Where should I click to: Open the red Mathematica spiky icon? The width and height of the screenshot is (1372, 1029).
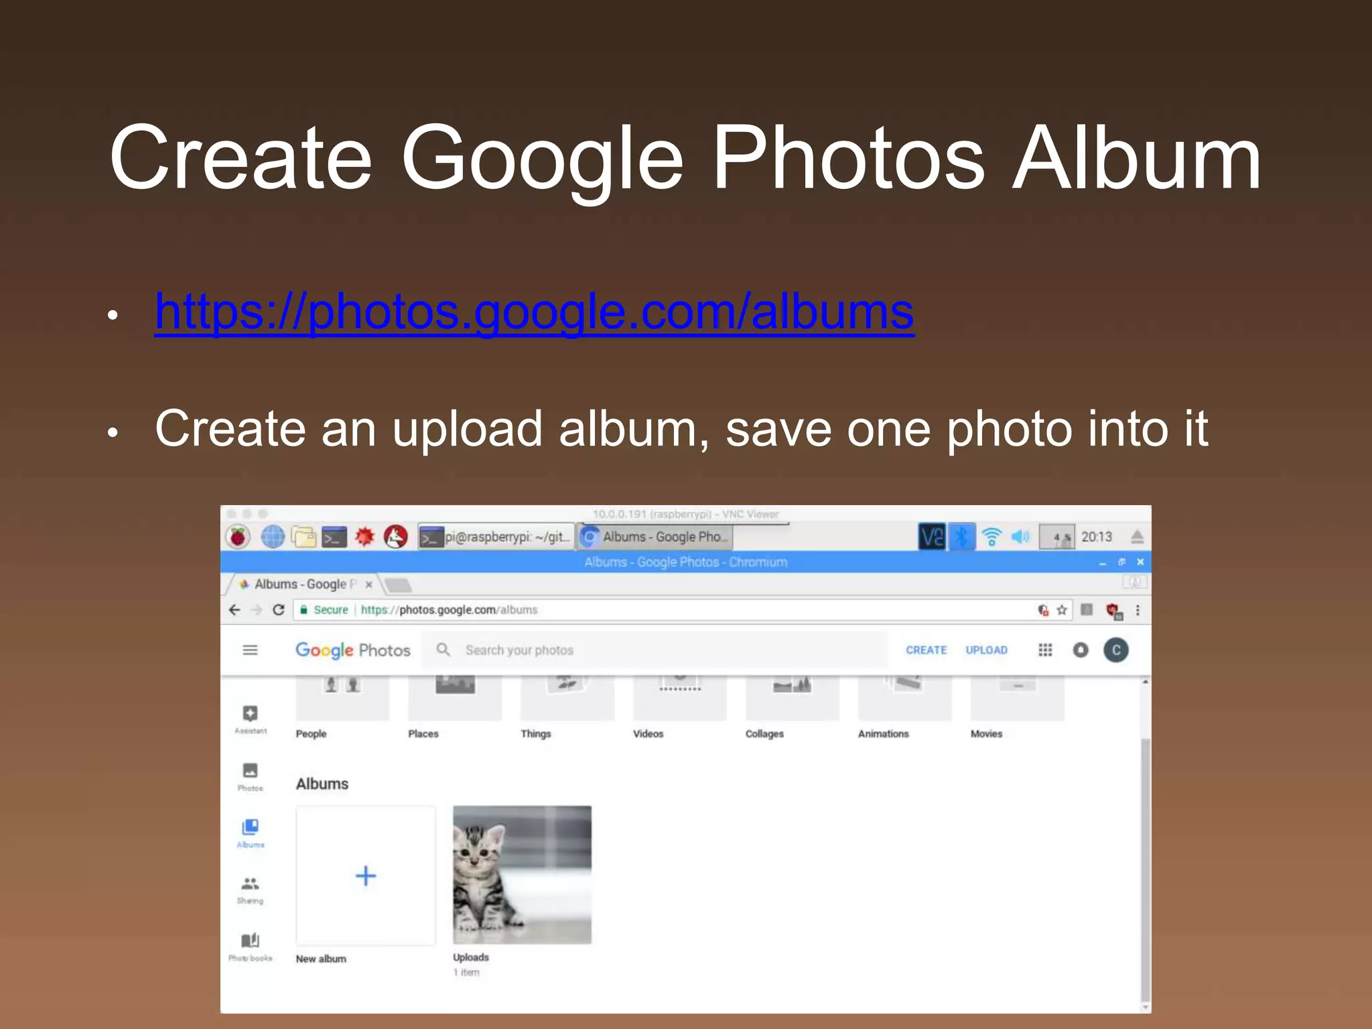point(364,537)
